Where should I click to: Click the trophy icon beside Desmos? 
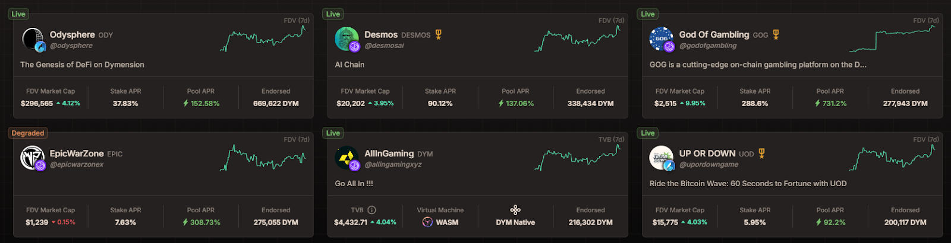(439, 34)
